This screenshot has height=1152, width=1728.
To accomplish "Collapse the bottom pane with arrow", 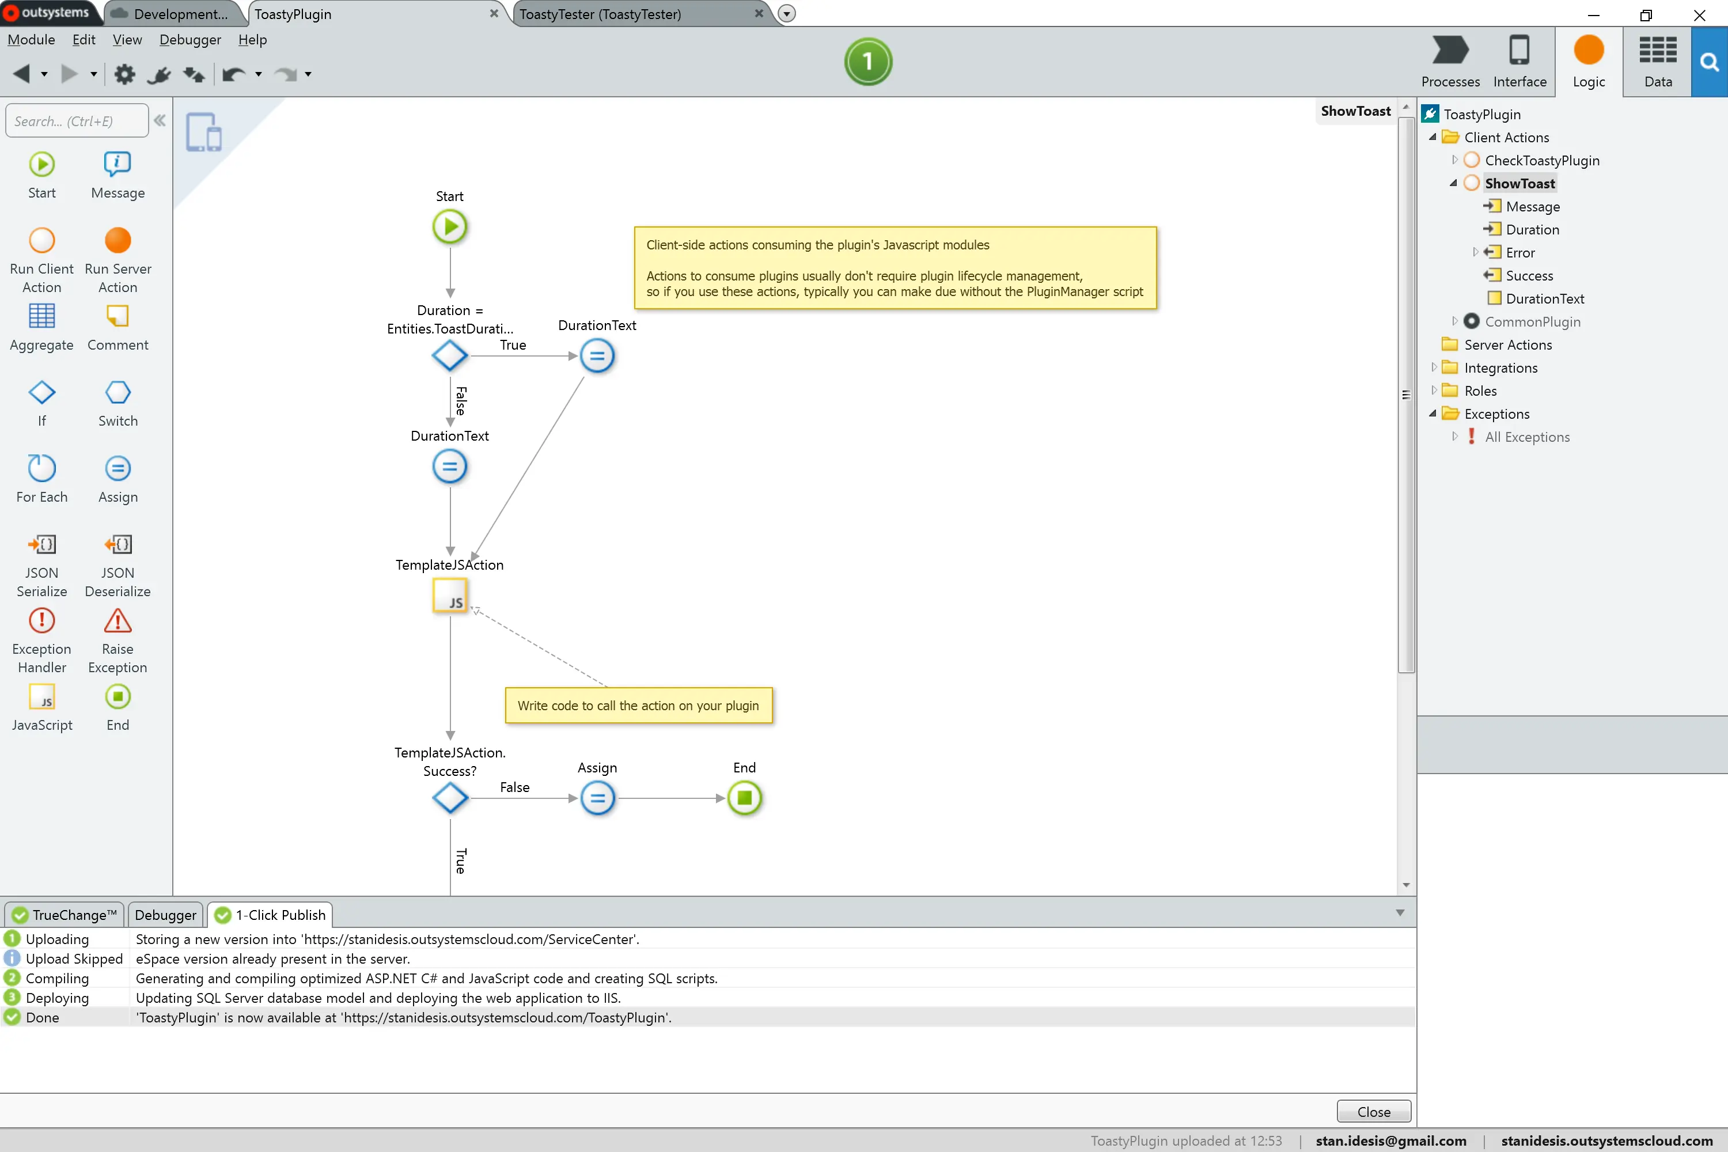I will tap(1400, 913).
